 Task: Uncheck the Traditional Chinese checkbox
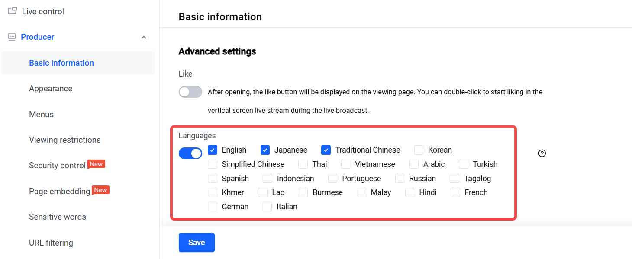click(x=326, y=150)
